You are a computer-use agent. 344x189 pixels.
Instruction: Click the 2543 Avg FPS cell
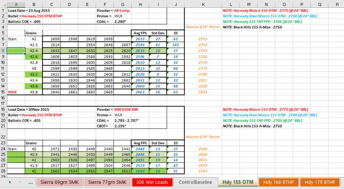[140, 171]
